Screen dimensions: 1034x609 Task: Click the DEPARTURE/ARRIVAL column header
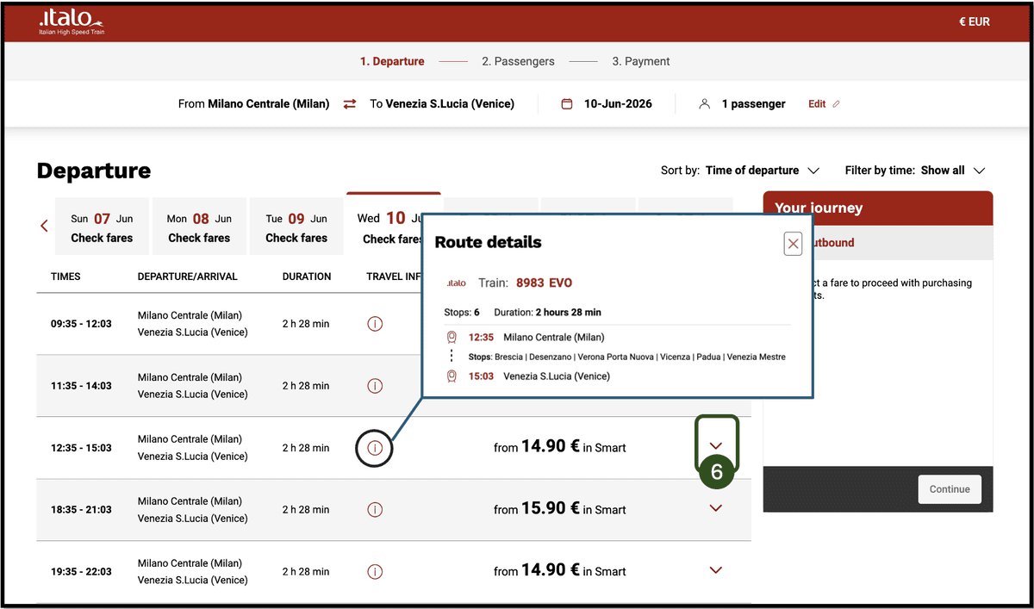(x=187, y=277)
